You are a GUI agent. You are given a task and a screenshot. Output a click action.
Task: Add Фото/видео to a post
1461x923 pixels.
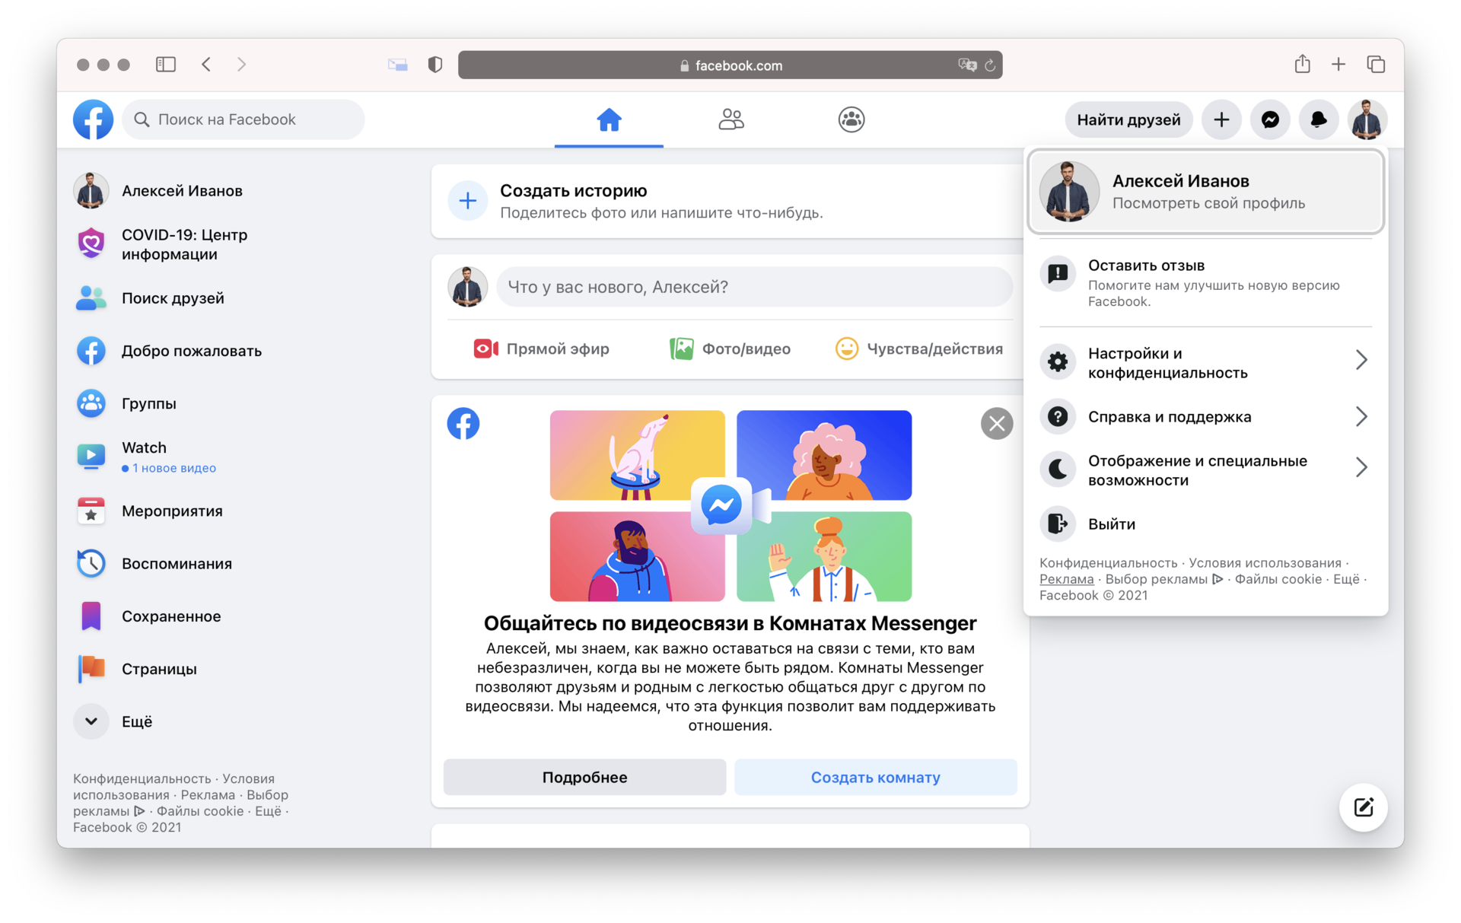[x=730, y=349]
